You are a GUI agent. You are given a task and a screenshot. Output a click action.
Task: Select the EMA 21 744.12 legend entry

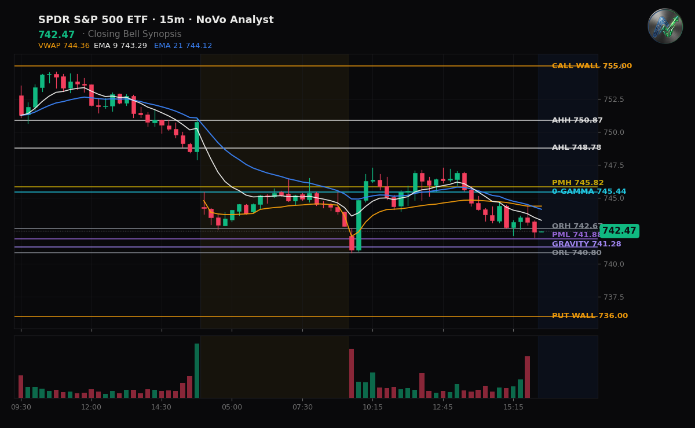[x=183, y=46]
